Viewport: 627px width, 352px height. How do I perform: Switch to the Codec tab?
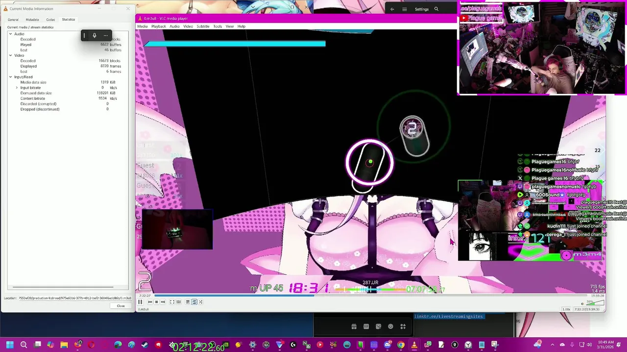point(50,20)
